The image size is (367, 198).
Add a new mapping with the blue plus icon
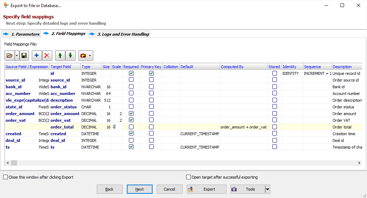(36, 56)
